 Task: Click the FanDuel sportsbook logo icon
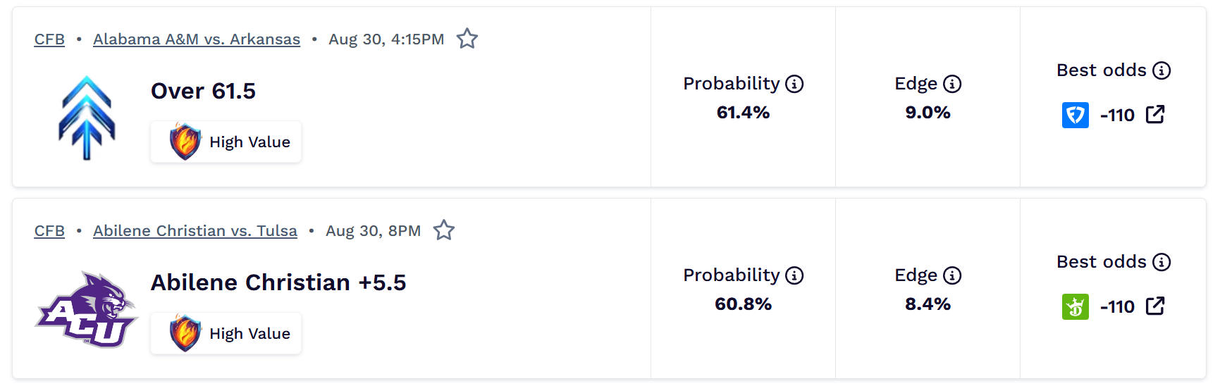click(x=1076, y=115)
